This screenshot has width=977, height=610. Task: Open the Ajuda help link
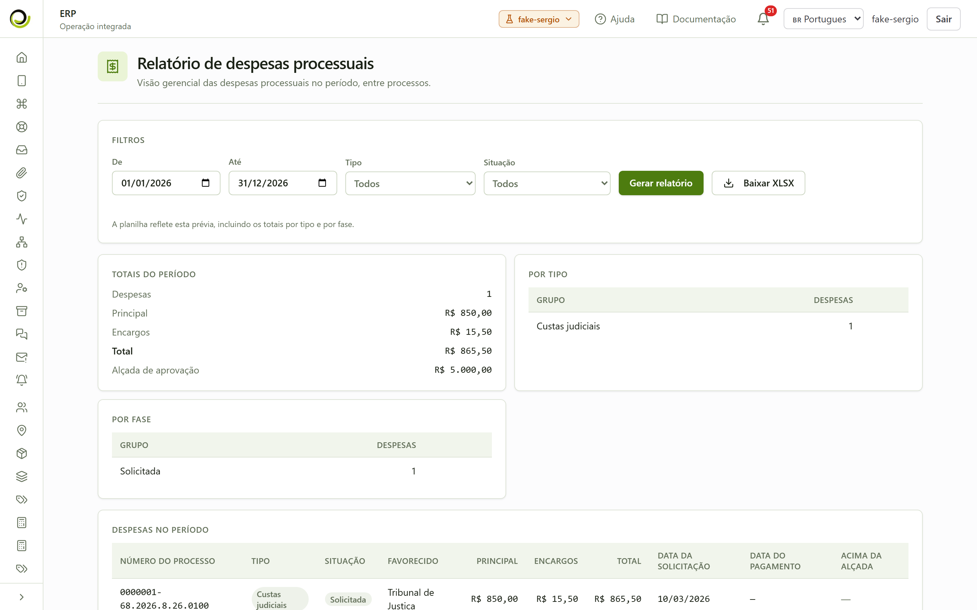[x=614, y=19]
